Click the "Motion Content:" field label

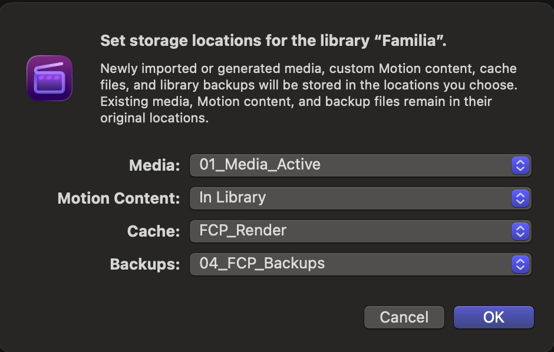[118, 199]
